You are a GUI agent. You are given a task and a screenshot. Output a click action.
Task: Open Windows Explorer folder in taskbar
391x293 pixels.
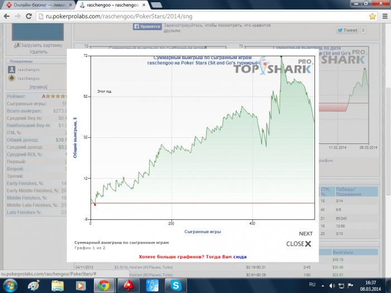tap(58, 286)
